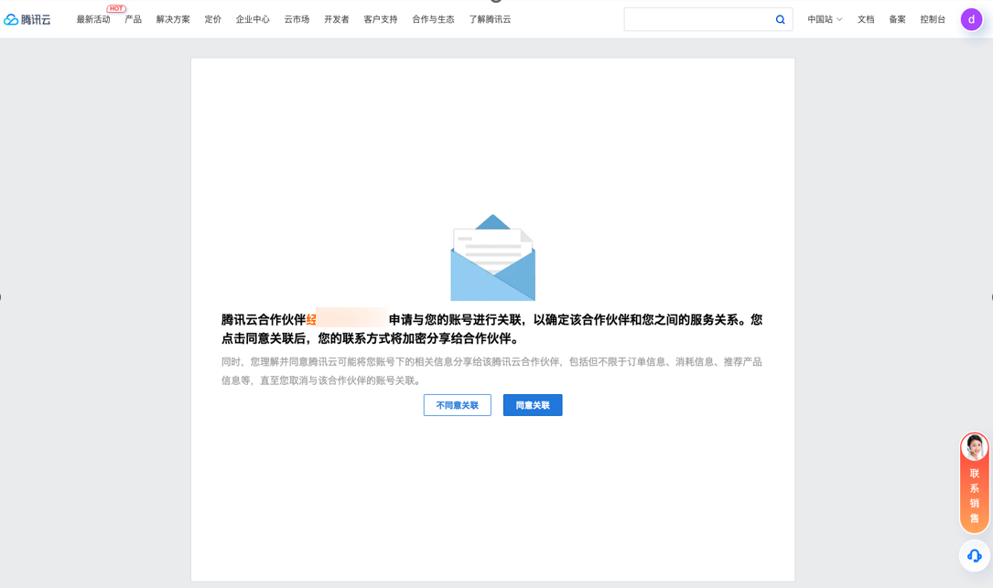Open the 产品 menu
The height and width of the screenshot is (588, 993).
click(x=133, y=19)
